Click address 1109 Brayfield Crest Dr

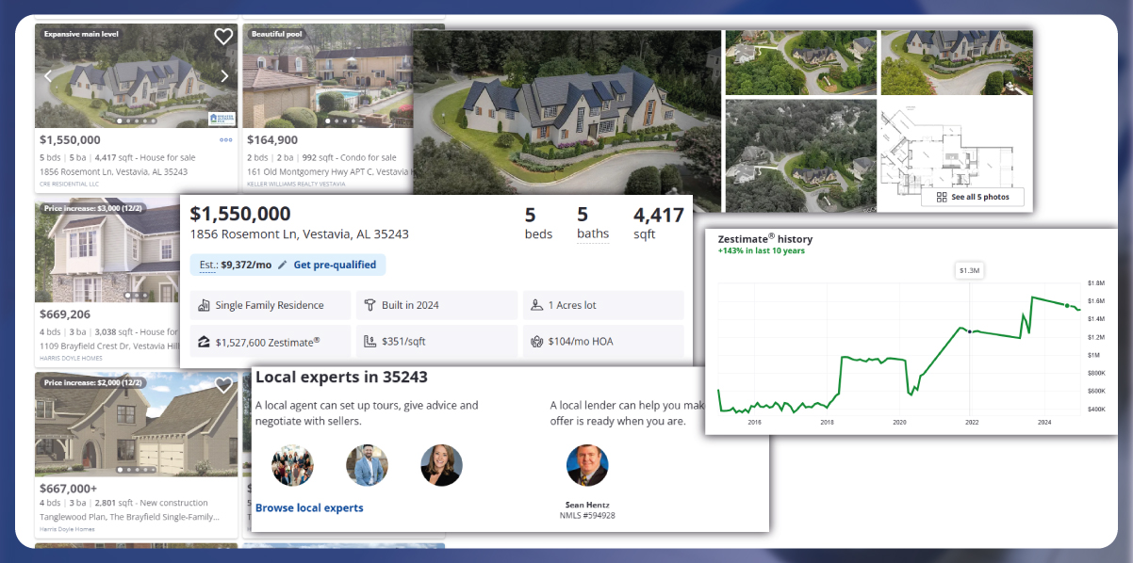[109, 346]
